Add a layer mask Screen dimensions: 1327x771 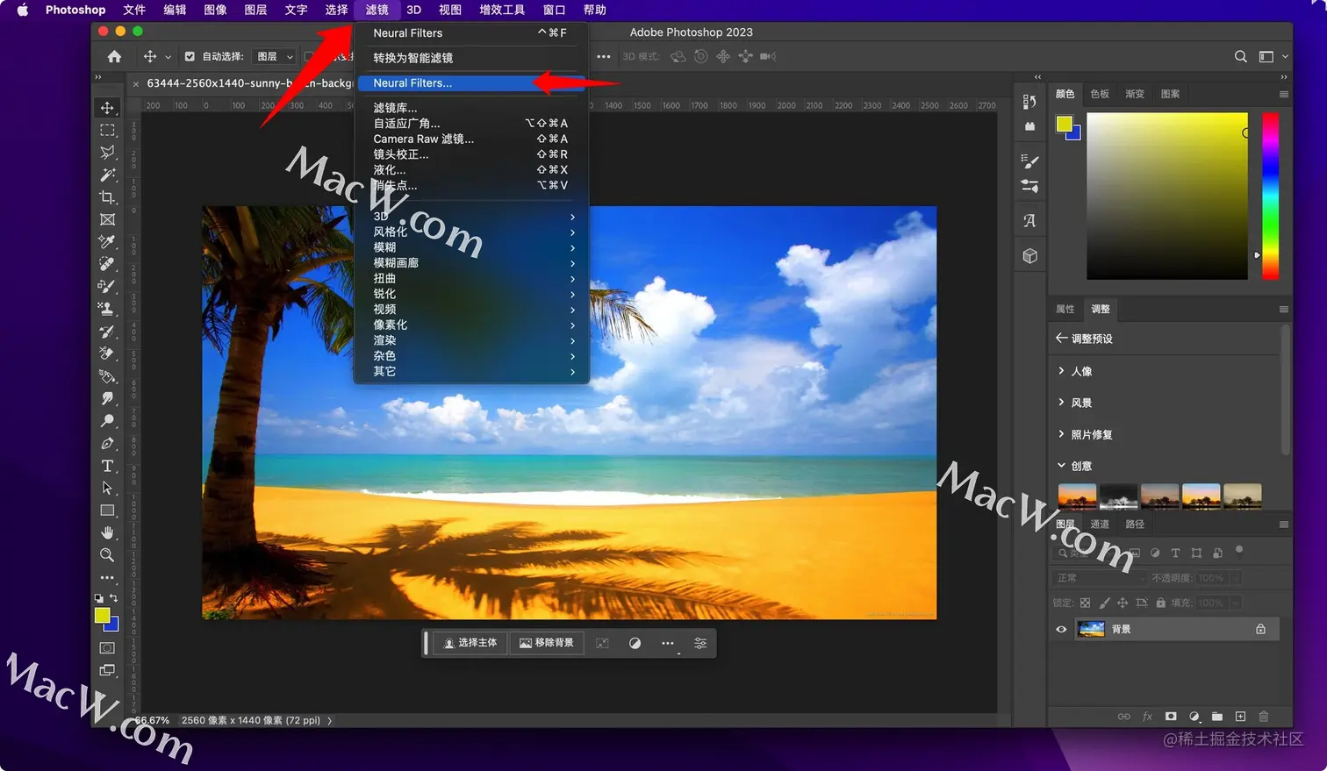tap(1171, 716)
